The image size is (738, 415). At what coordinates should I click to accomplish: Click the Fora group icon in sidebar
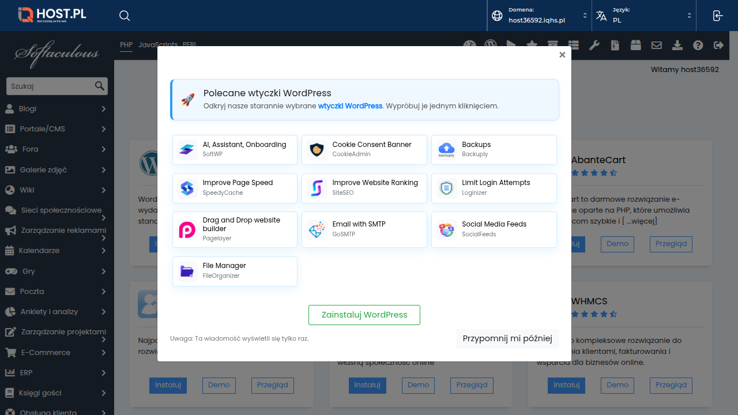coord(11,149)
